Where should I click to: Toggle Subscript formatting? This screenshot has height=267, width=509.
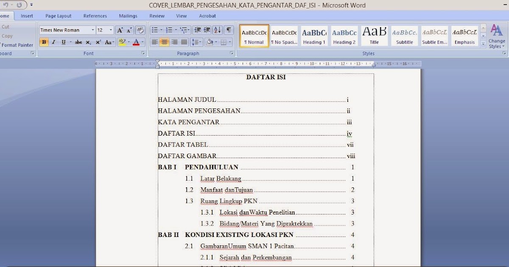coord(88,42)
